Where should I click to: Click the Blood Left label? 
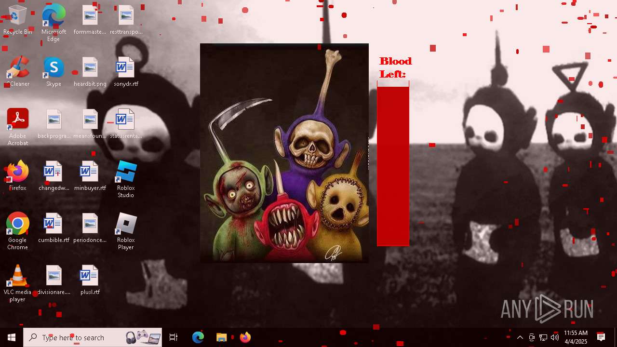[396, 67]
